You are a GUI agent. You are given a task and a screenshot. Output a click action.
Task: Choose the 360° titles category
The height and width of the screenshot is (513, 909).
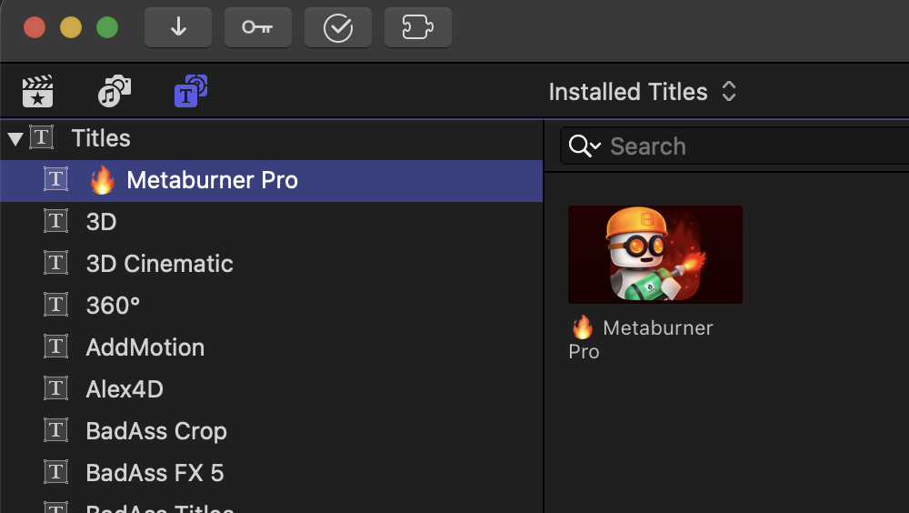pos(113,306)
